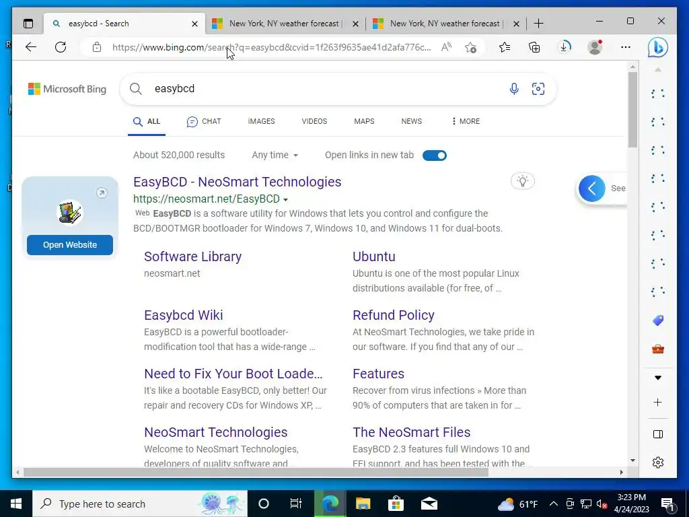
Task: Toggle the split-panel sidebar icon
Action: click(x=658, y=434)
